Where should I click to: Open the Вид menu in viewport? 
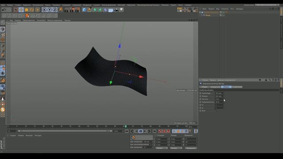[11, 20]
